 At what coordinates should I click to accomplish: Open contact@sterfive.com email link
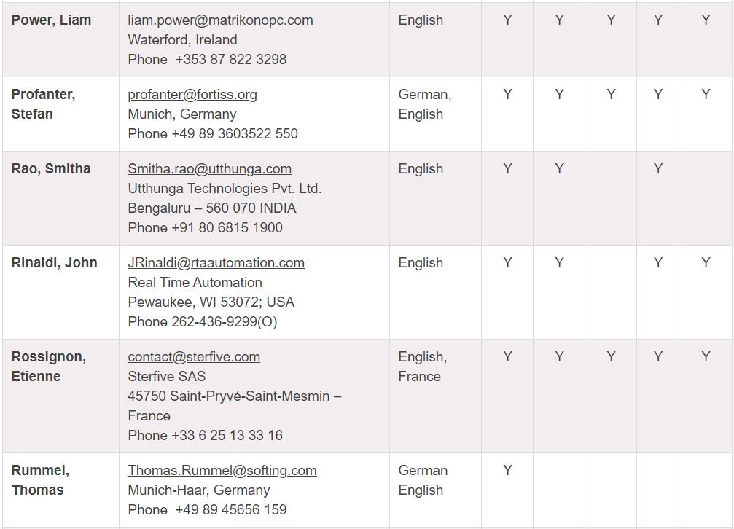194,357
